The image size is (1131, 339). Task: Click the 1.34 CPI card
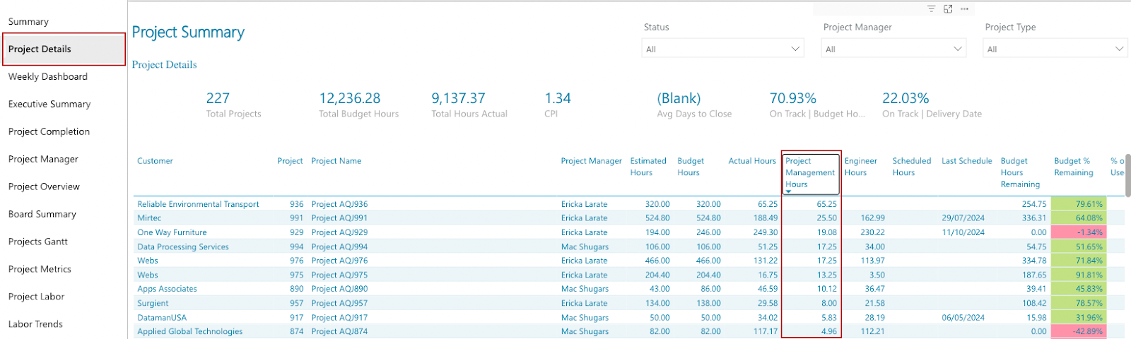click(x=557, y=105)
